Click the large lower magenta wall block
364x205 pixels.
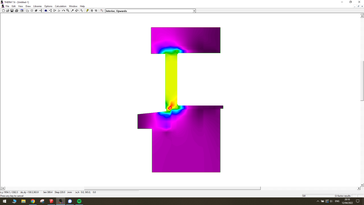(x=186, y=151)
